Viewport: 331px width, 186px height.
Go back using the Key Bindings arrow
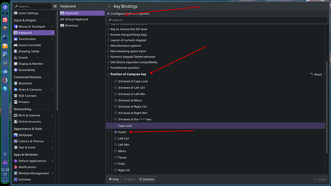(x=109, y=6)
